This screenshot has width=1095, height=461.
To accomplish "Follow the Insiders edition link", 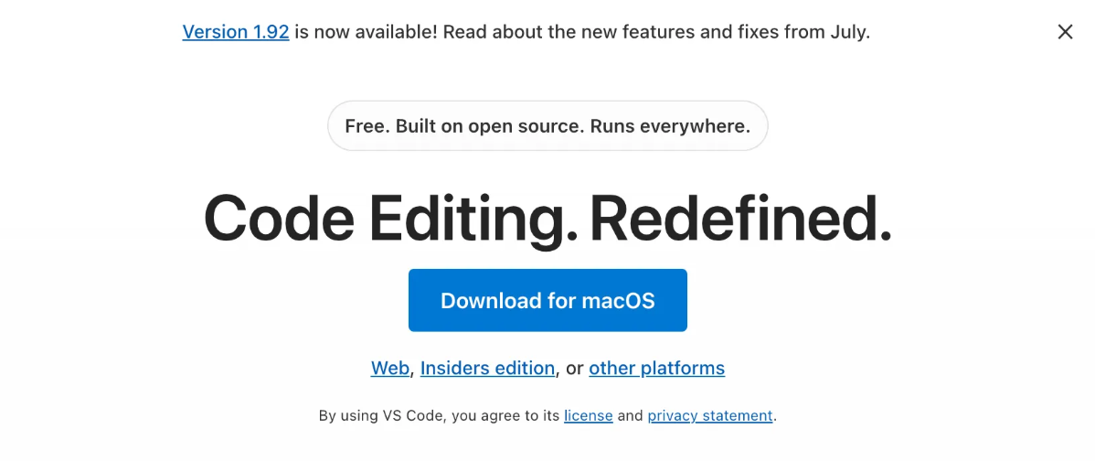I will click(x=487, y=368).
